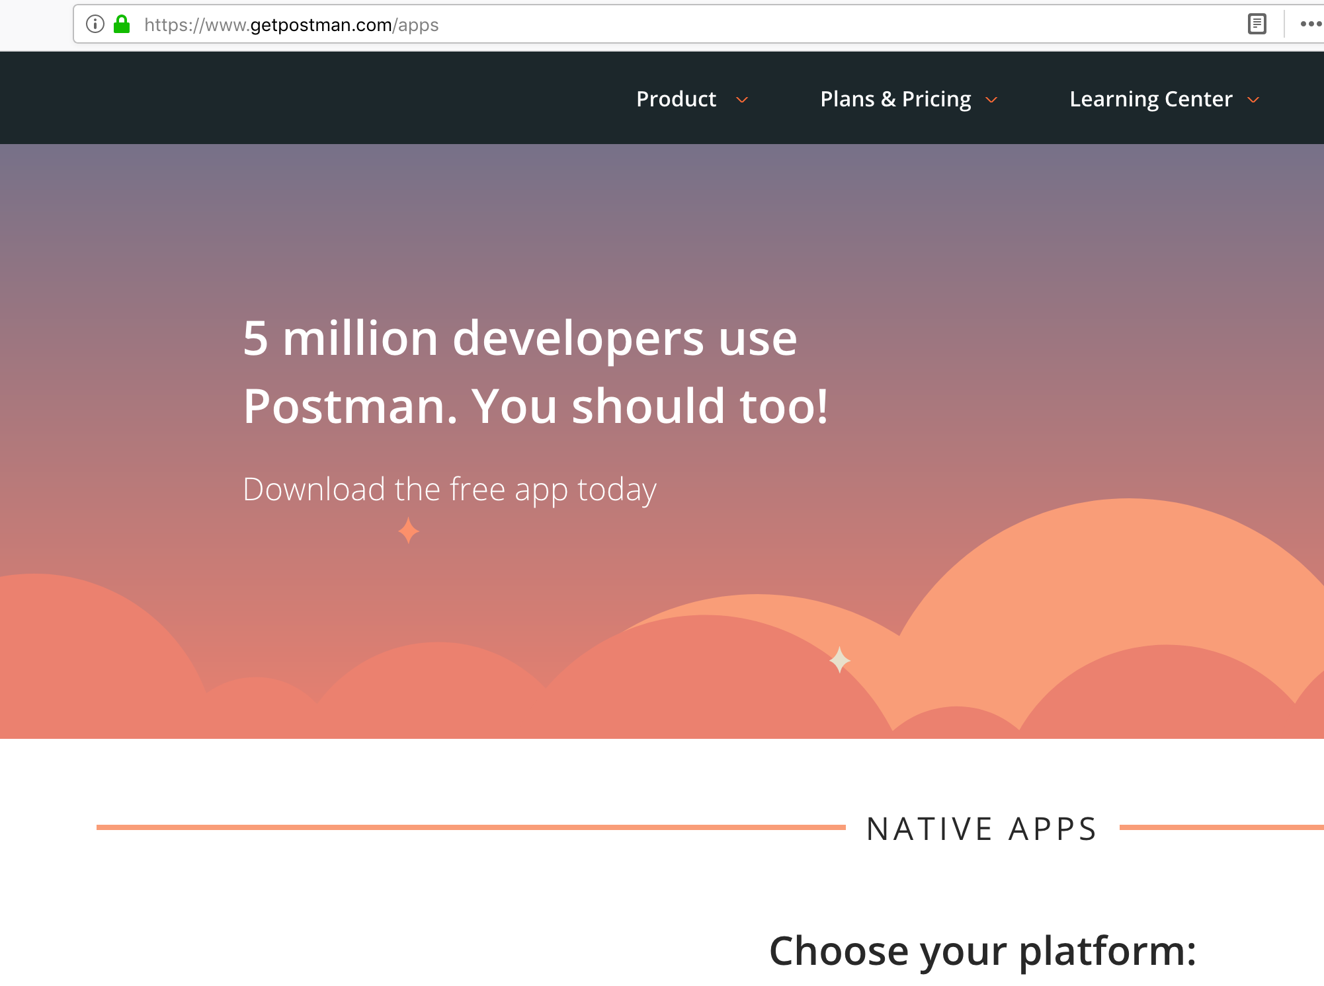Click the "Choose your platform:" heading

[983, 951]
